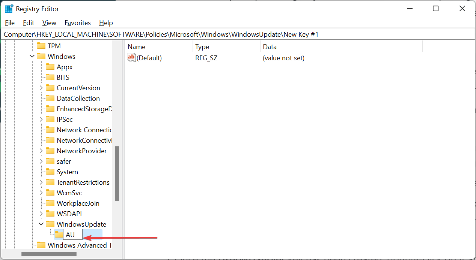476x260 pixels.
Task: Minimize the Registry Editor window
Action: 409,9
